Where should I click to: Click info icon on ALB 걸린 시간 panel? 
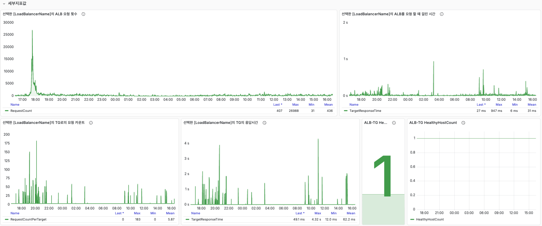click(x=441, y=14)
